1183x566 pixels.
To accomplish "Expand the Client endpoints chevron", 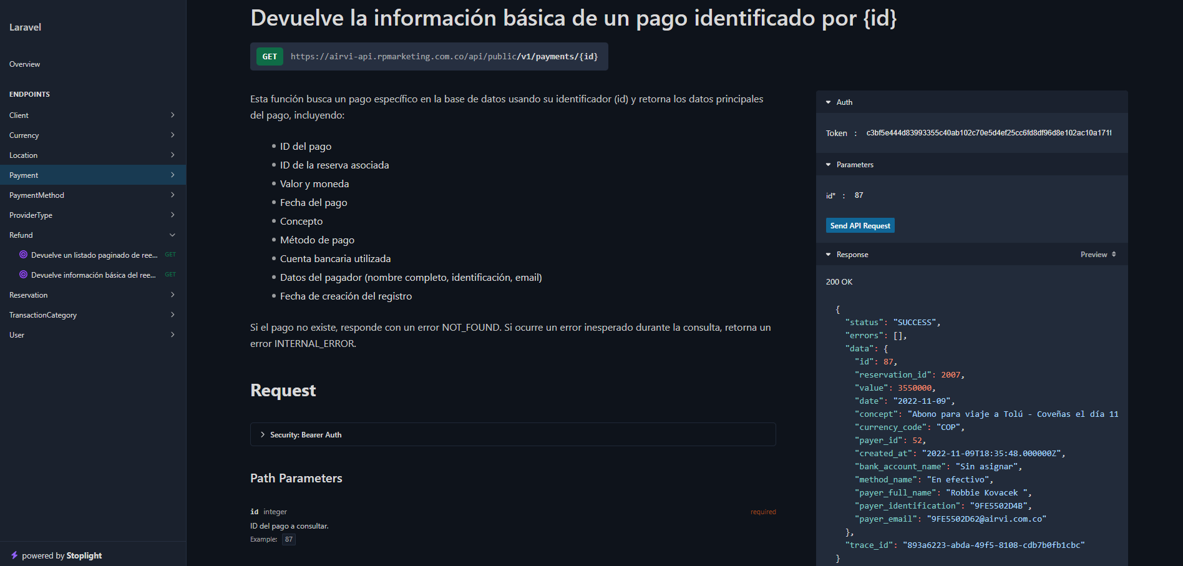I will [x=173, y=115].
